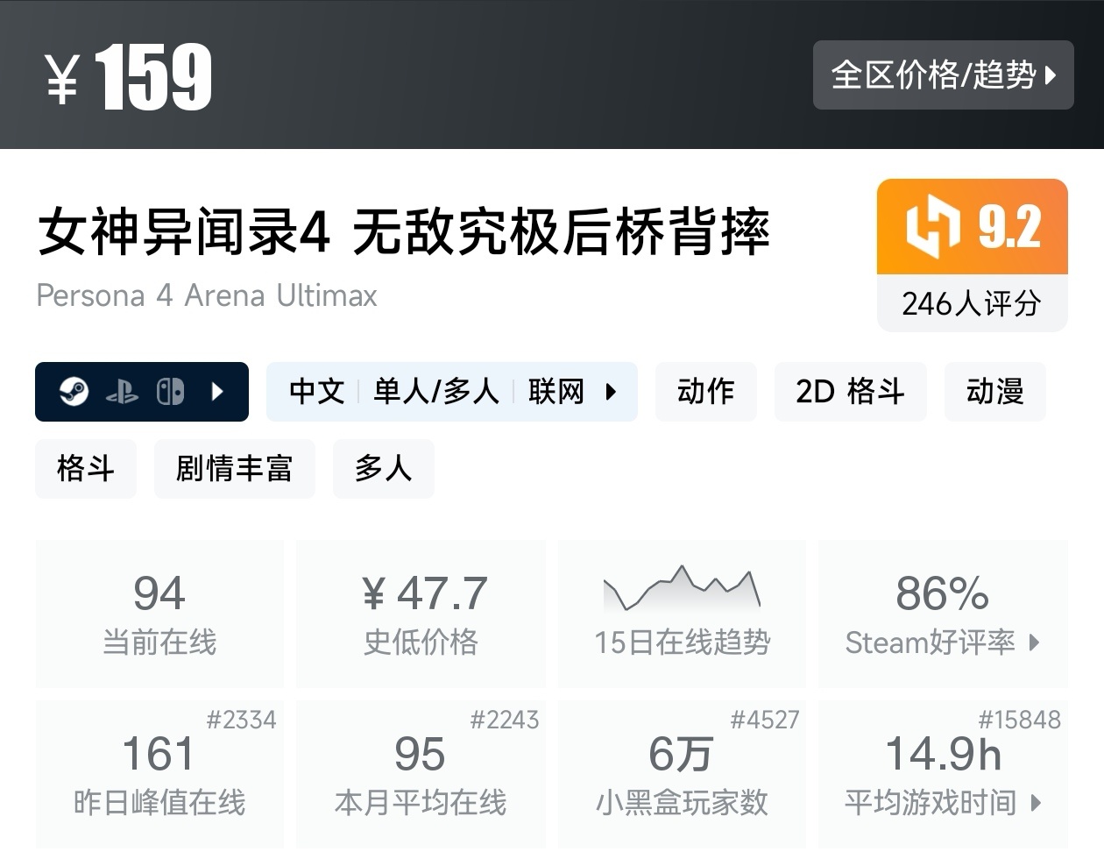View the 246人评分 rating count
The image size is (1104, 859).
pyautogui.click(x=972, y=304)
